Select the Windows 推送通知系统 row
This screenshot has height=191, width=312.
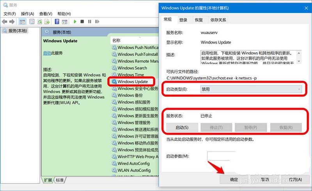click(x=135, y=129)
